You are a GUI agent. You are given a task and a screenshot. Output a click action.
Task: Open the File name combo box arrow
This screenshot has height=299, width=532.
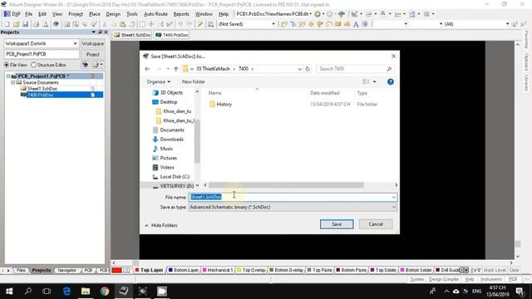click(393, 197)
